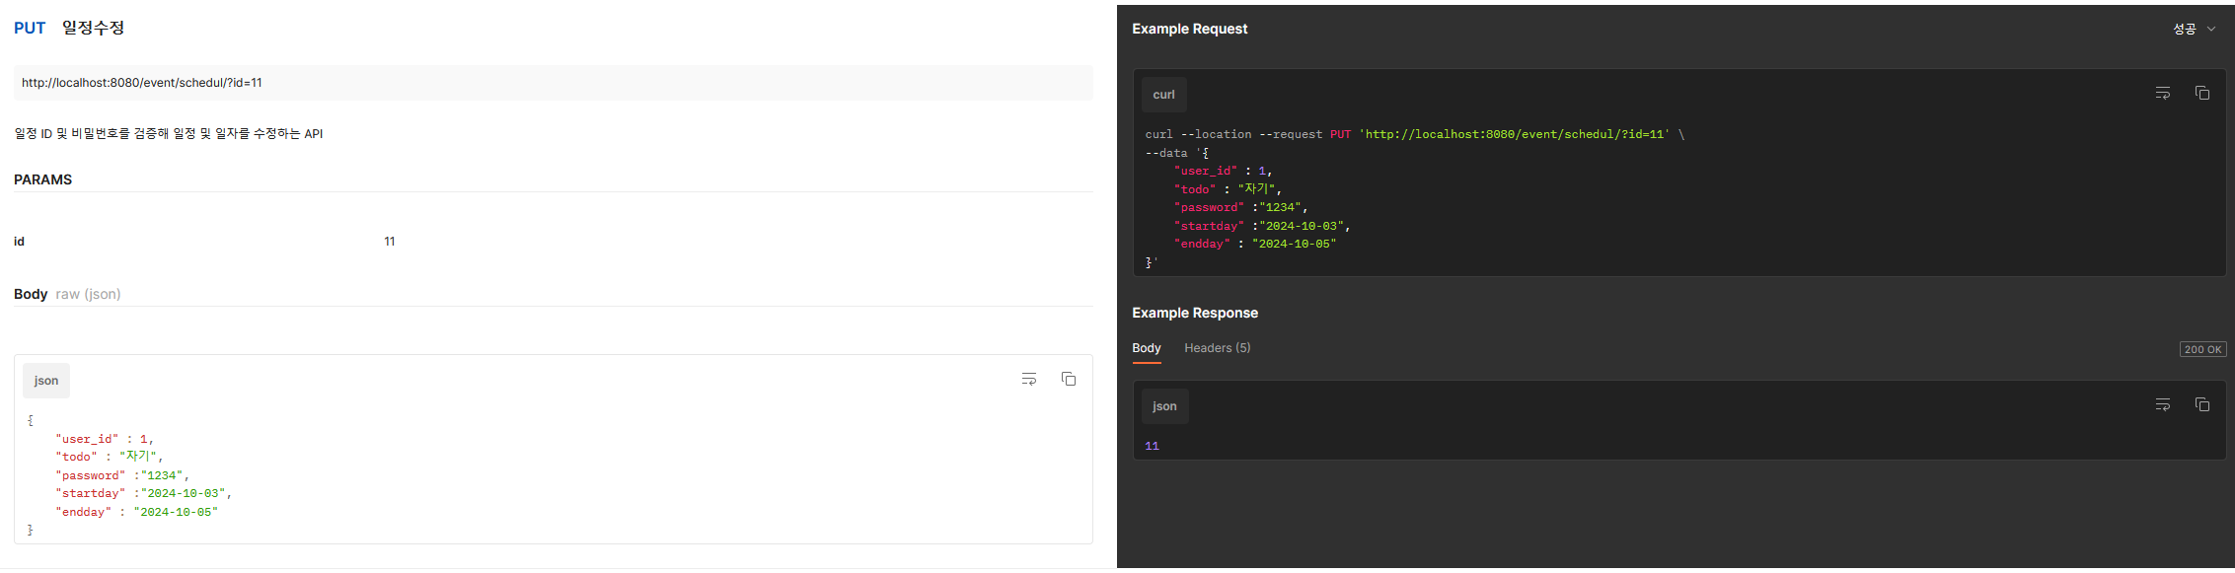Toggle line wrap in curl code block

click(x=2162, y=93)
